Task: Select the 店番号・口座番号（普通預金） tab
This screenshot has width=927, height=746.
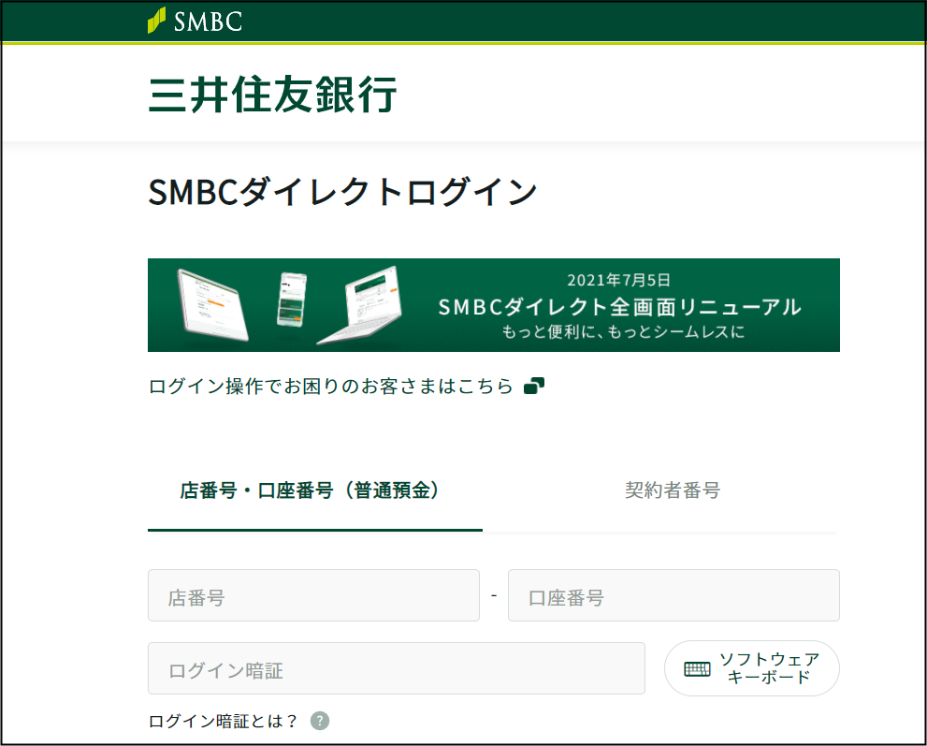Action: coord(315,490)
